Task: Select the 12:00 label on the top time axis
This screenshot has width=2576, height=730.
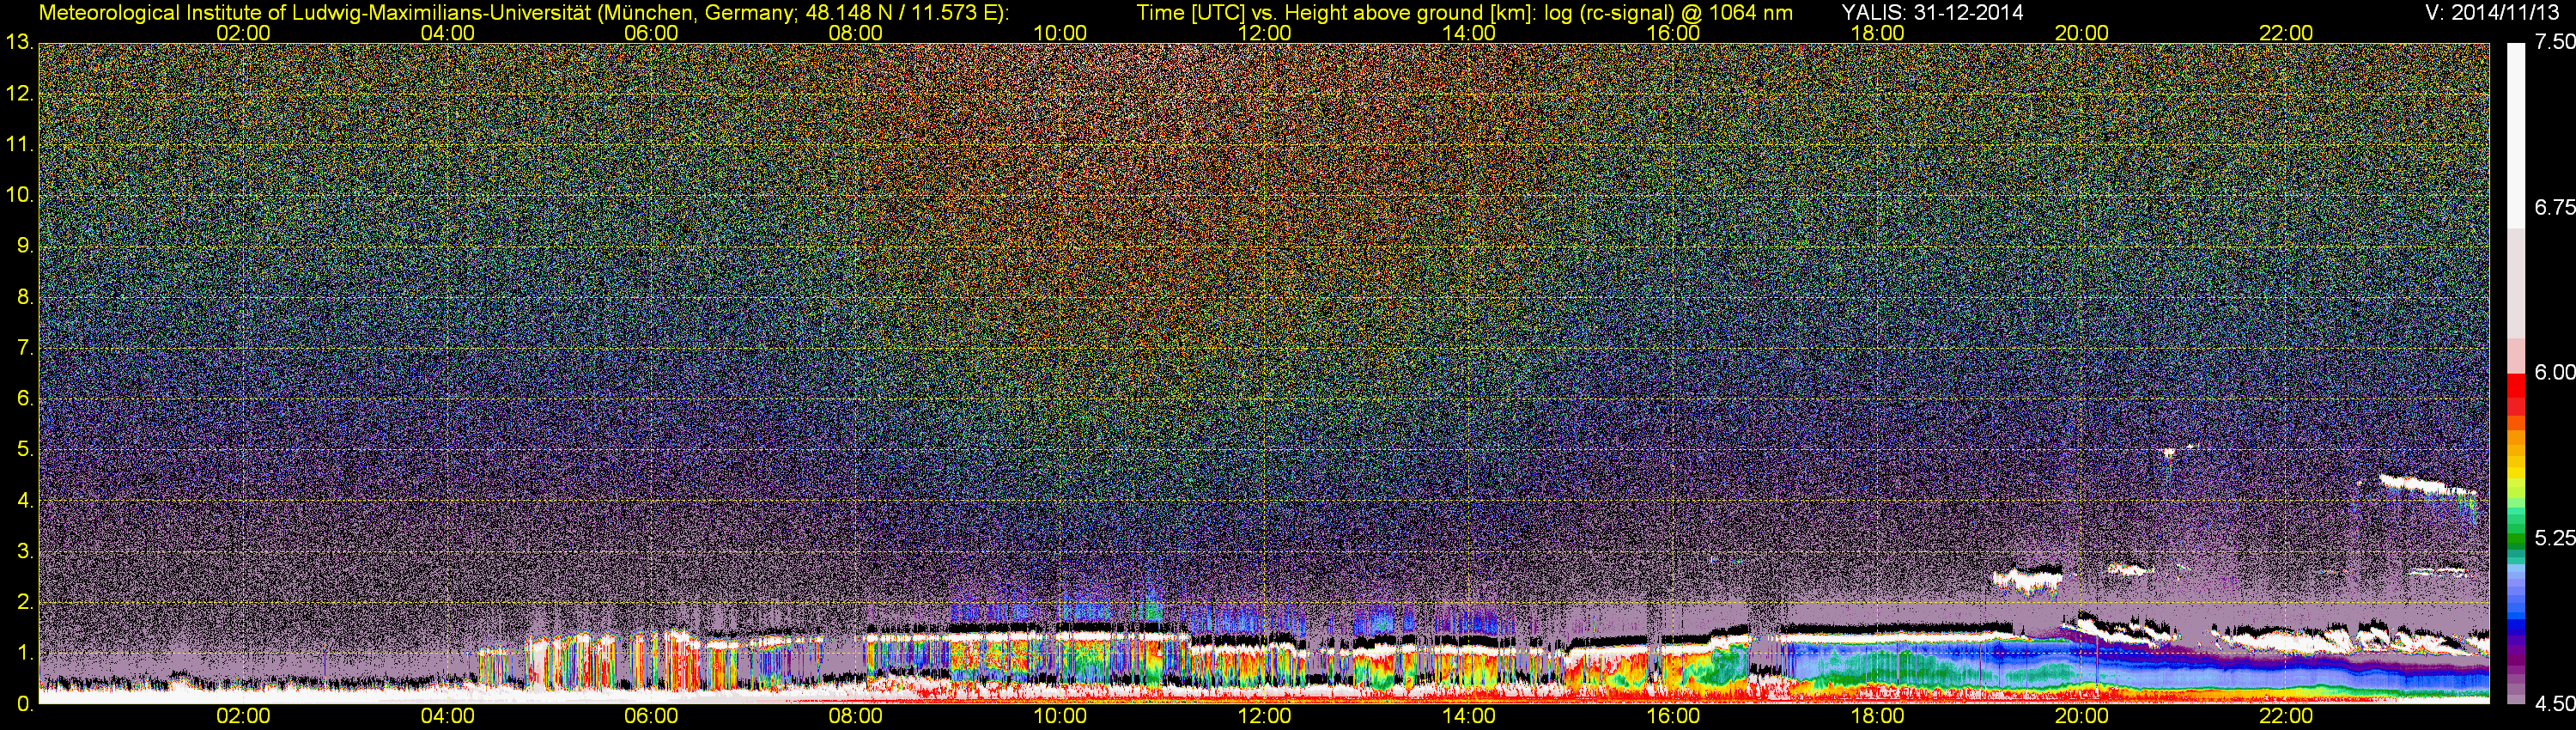Action: pyautogui.click(x=1264, y=33)
